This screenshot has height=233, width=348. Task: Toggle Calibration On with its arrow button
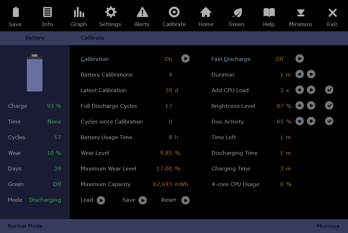[x=185, y=59]
